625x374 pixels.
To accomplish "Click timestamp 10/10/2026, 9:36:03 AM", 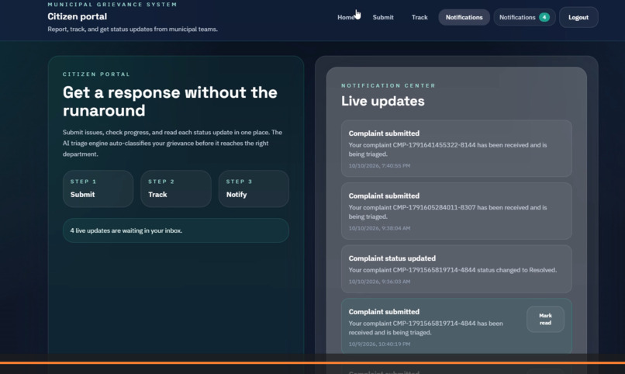I will pos(379,282).
